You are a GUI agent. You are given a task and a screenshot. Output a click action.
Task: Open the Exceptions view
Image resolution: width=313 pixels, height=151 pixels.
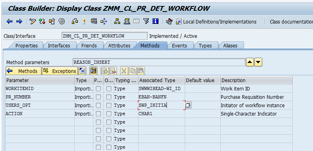point(60,71)
